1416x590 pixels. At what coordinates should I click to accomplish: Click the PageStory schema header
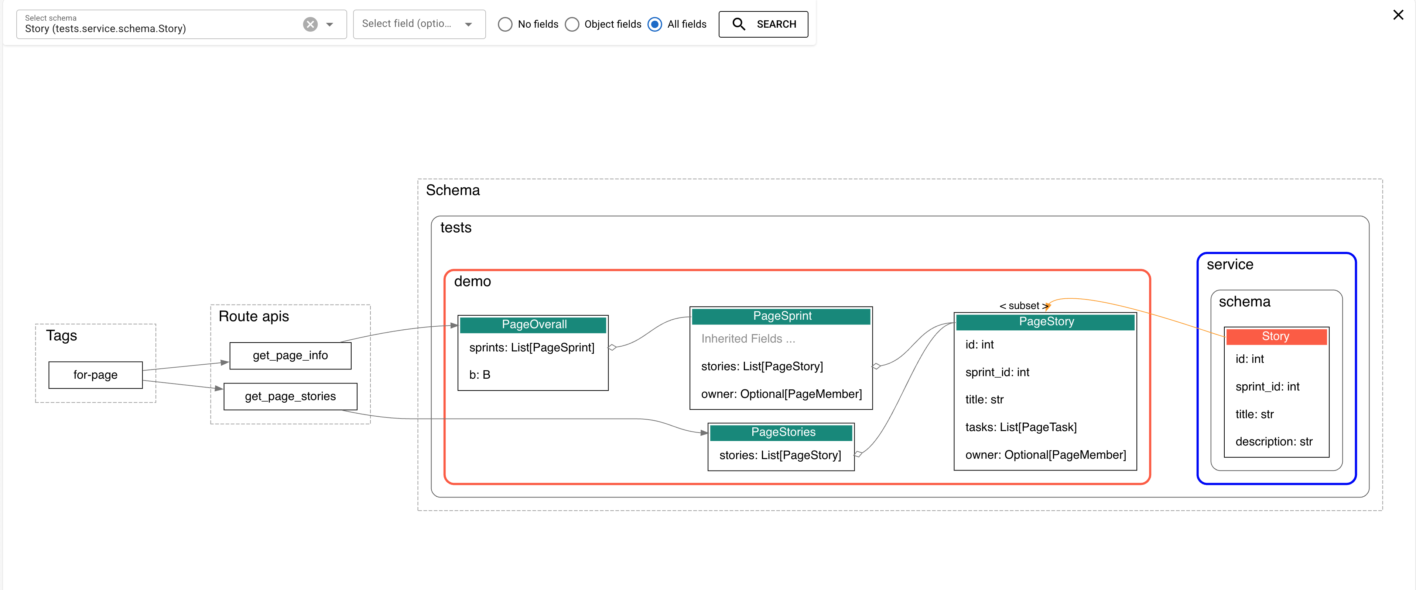(1046, 322)
